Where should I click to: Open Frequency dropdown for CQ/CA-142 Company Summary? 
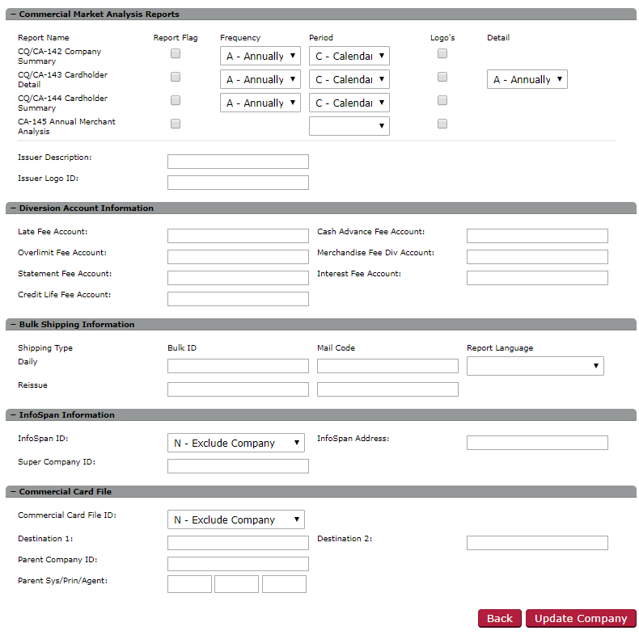coord(260,56)
